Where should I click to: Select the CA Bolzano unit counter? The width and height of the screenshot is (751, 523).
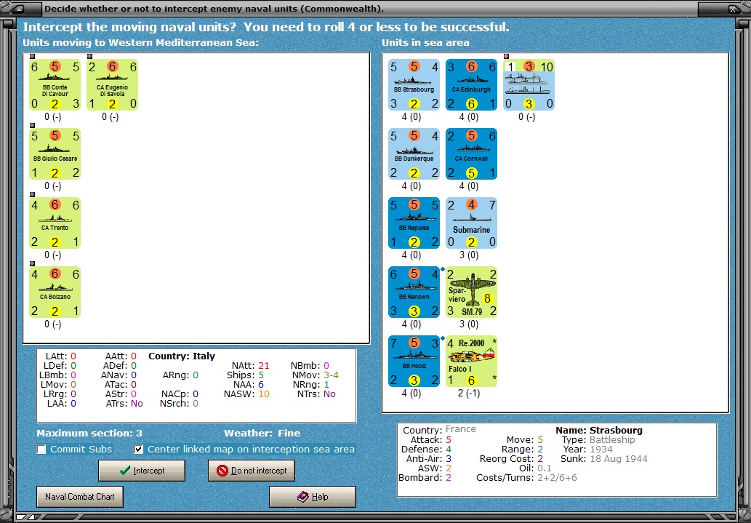coord(55,292)
